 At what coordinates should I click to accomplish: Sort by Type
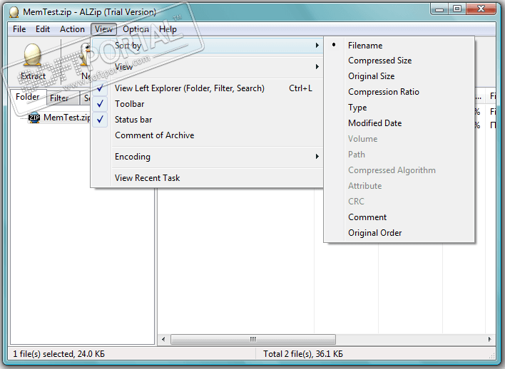(x=399, y=108)
